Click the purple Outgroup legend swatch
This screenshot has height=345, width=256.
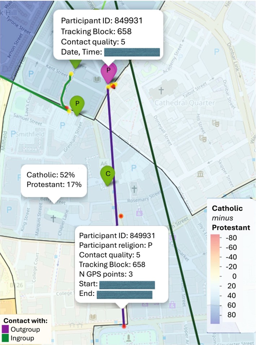5,329
